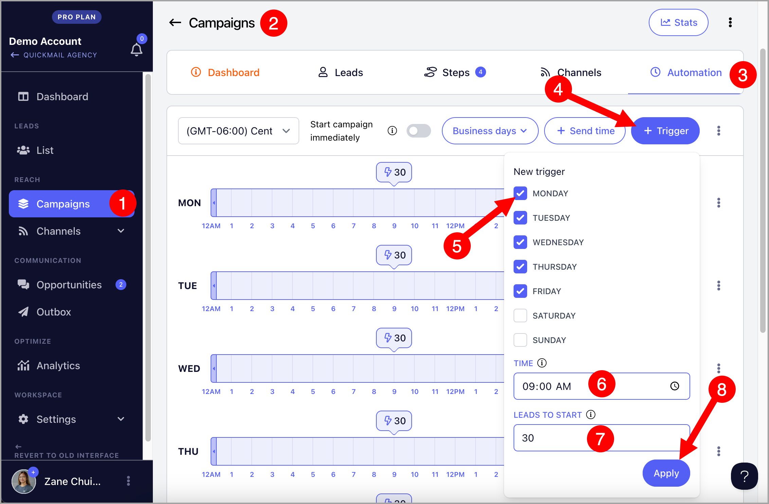Image resolution: width=769 pixels, height=504 pixels.
Task: Click the Wednesday schedule left handle
Action: pyautogui.click(x=214, y=368)
